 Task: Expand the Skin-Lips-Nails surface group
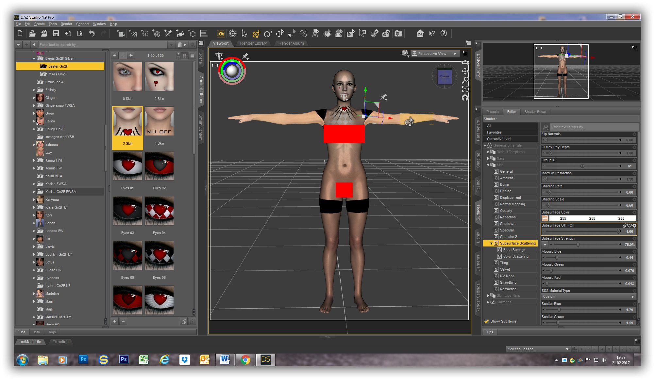tap(488, 295)
